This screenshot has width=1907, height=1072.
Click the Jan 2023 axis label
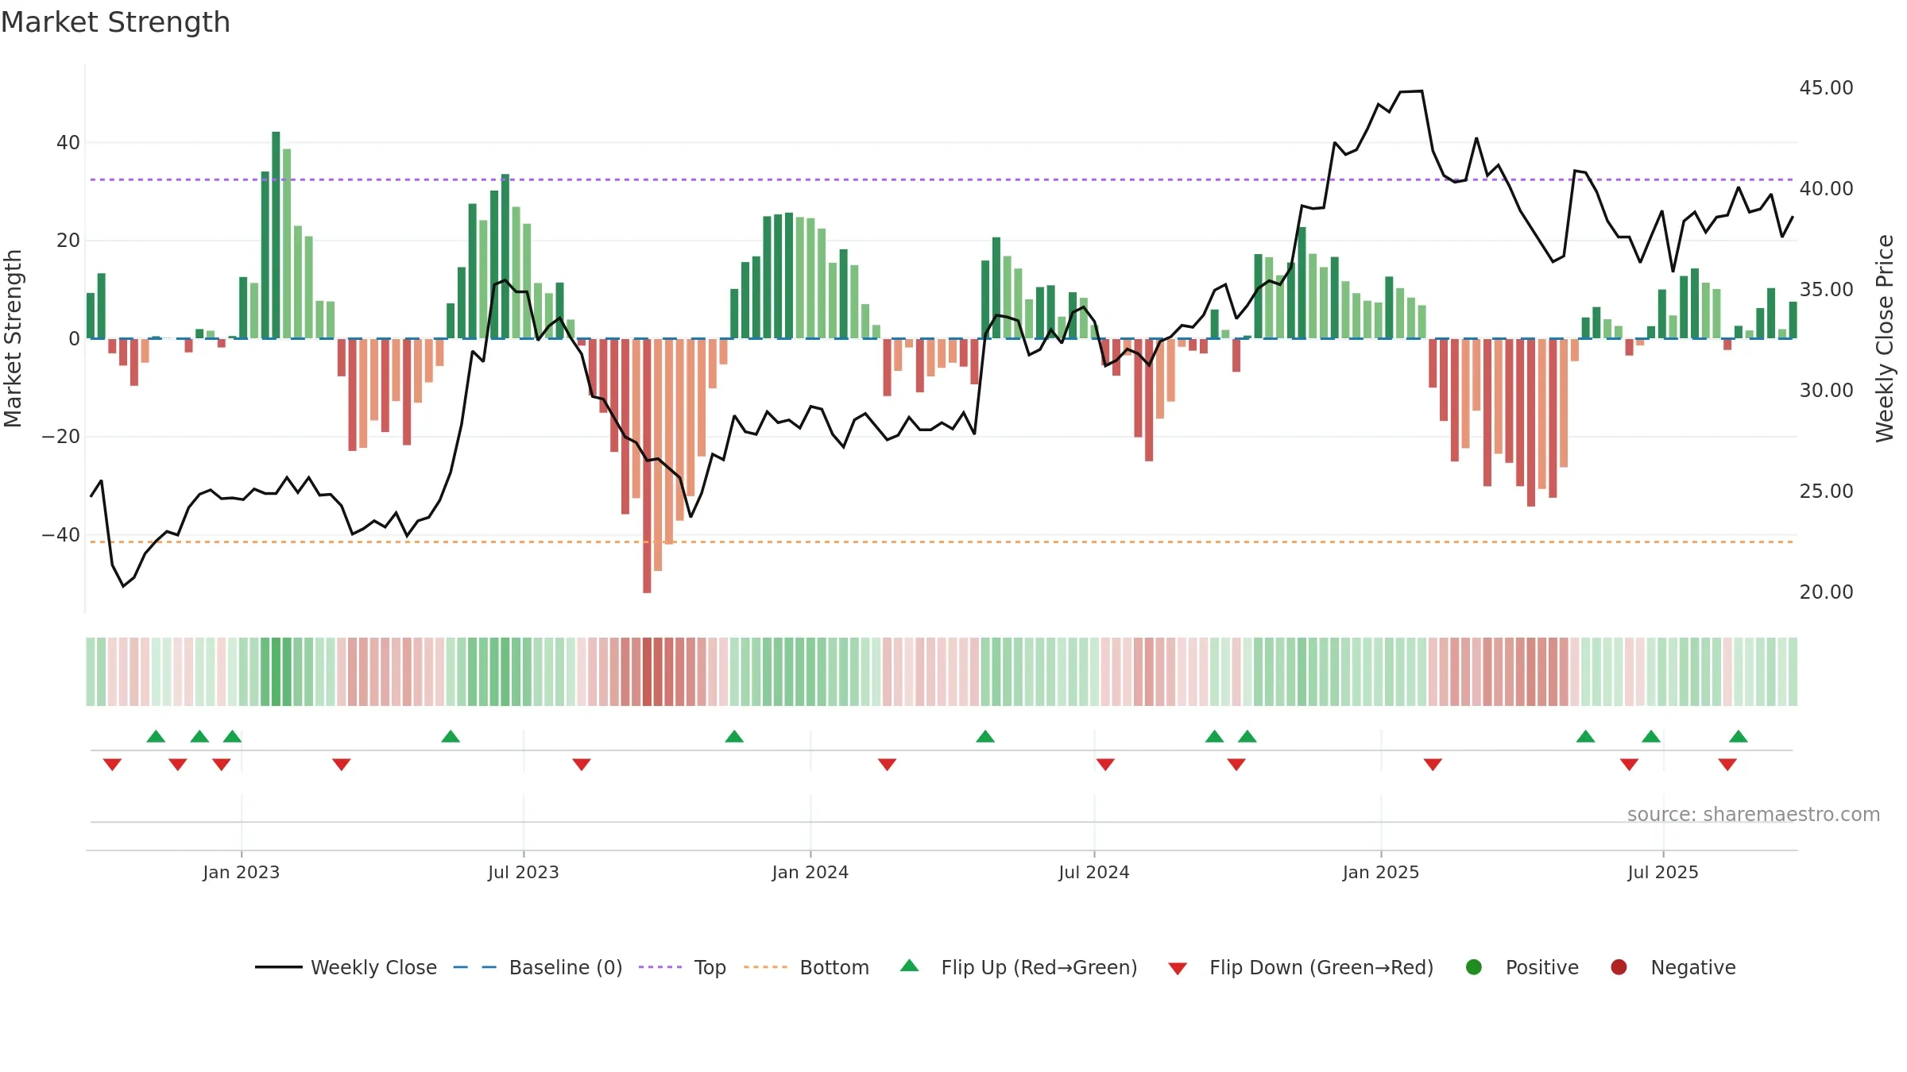(x=241, y=872)
